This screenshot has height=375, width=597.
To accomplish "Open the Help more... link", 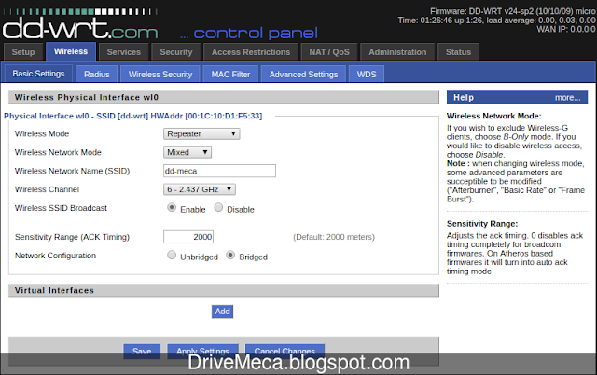I will click(568, 98).
